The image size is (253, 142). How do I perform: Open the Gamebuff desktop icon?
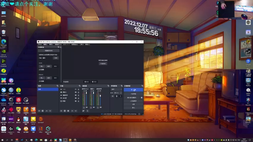pos(41,120)
